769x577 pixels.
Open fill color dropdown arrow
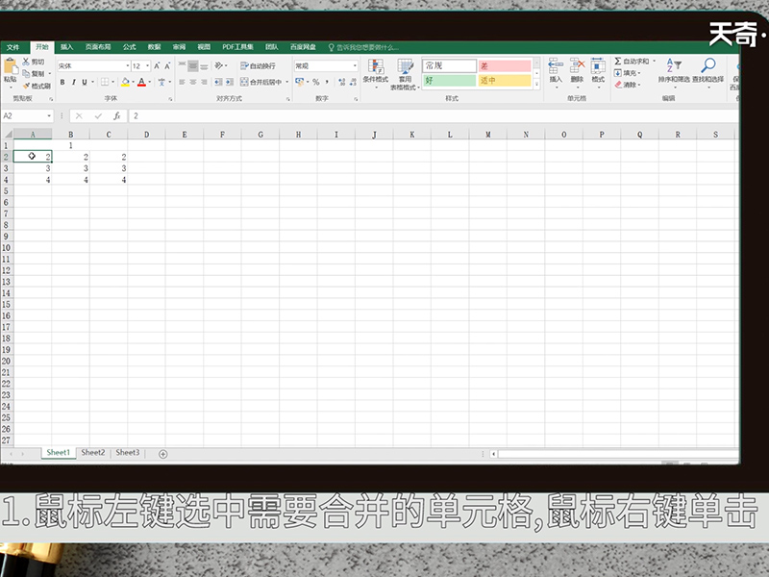(134, 82)
